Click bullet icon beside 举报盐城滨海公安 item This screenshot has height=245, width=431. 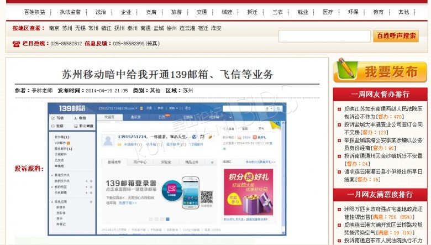(x=339, y=140)
